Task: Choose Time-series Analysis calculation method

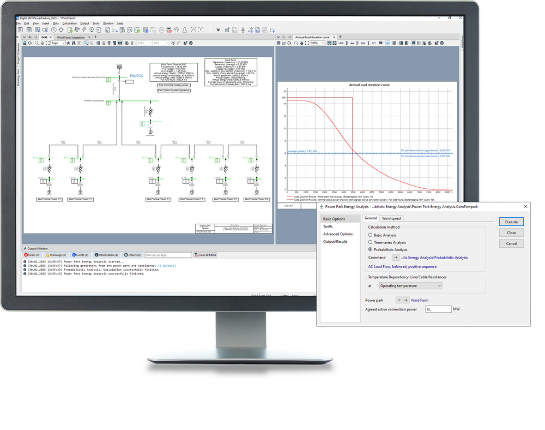Action: tap(371, 242)
